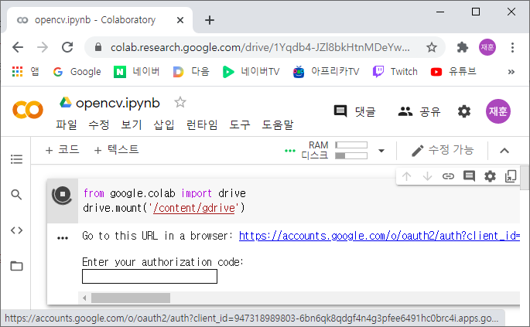
Task: Open the 런타임 menu
Action: coord(202,124)
